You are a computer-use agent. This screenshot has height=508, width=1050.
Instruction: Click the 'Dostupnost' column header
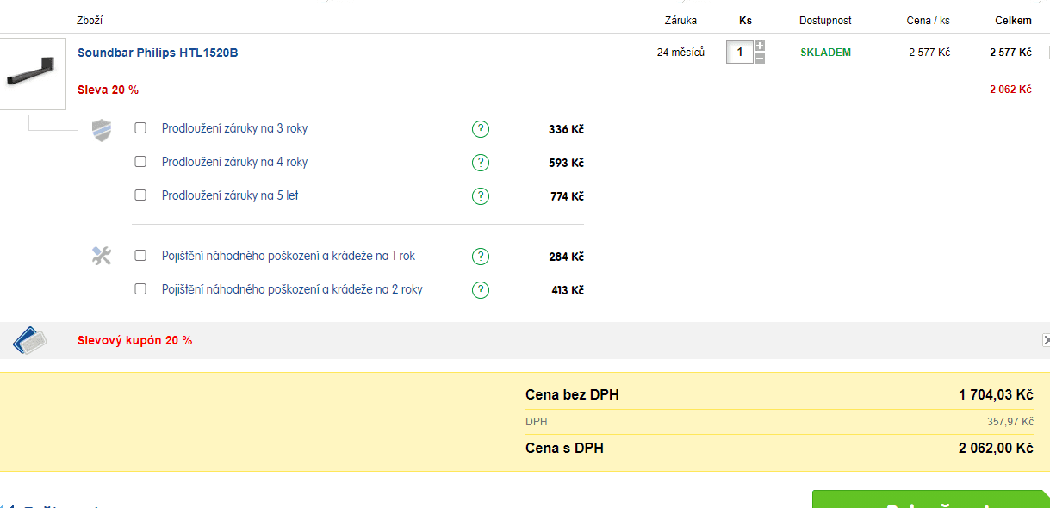pos(825,21)
